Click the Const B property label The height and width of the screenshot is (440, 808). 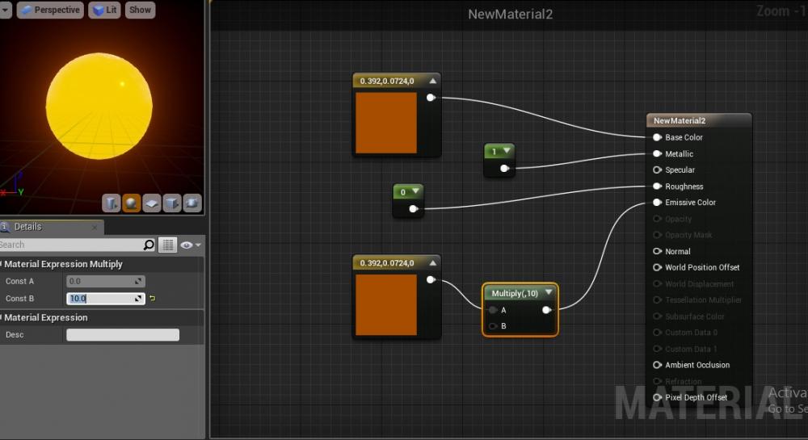19,299
